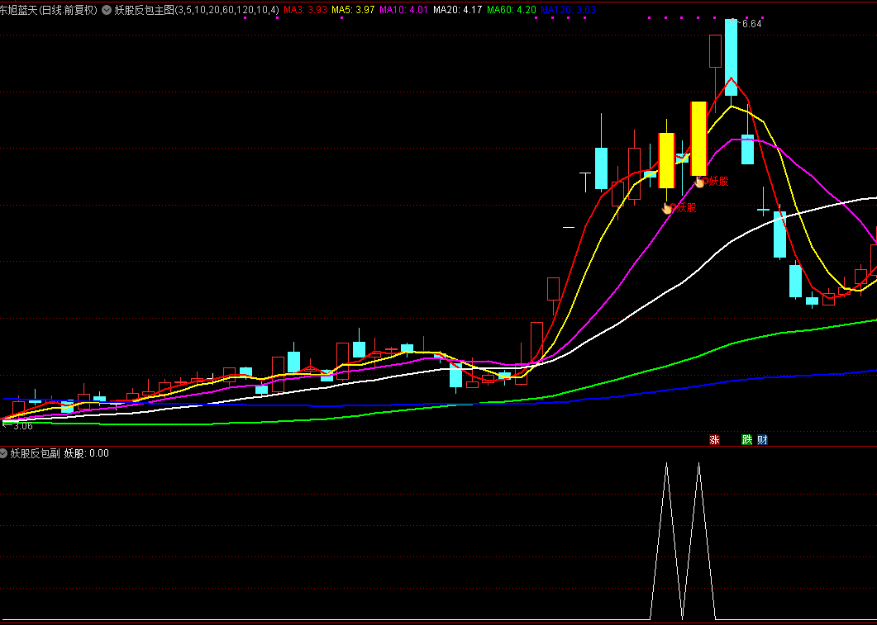
Task: Click the 3.06 low price label
Action: [22, 426]
